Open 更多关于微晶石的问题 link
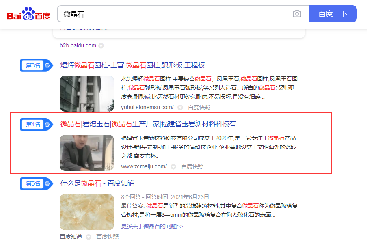367x246 pixels. click(x=152, y=226)
